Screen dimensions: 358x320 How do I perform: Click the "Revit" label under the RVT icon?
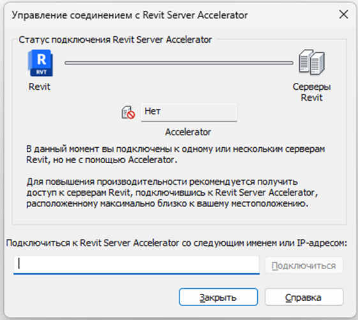pyautogui.click(x=40, y=87)
